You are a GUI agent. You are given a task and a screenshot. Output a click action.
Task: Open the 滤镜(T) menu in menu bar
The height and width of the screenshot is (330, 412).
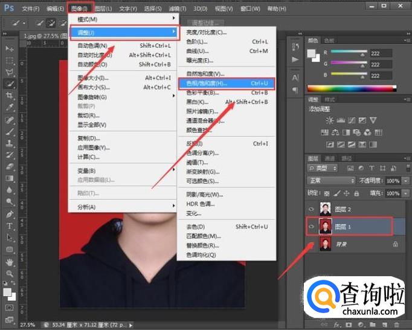(178, 9)
